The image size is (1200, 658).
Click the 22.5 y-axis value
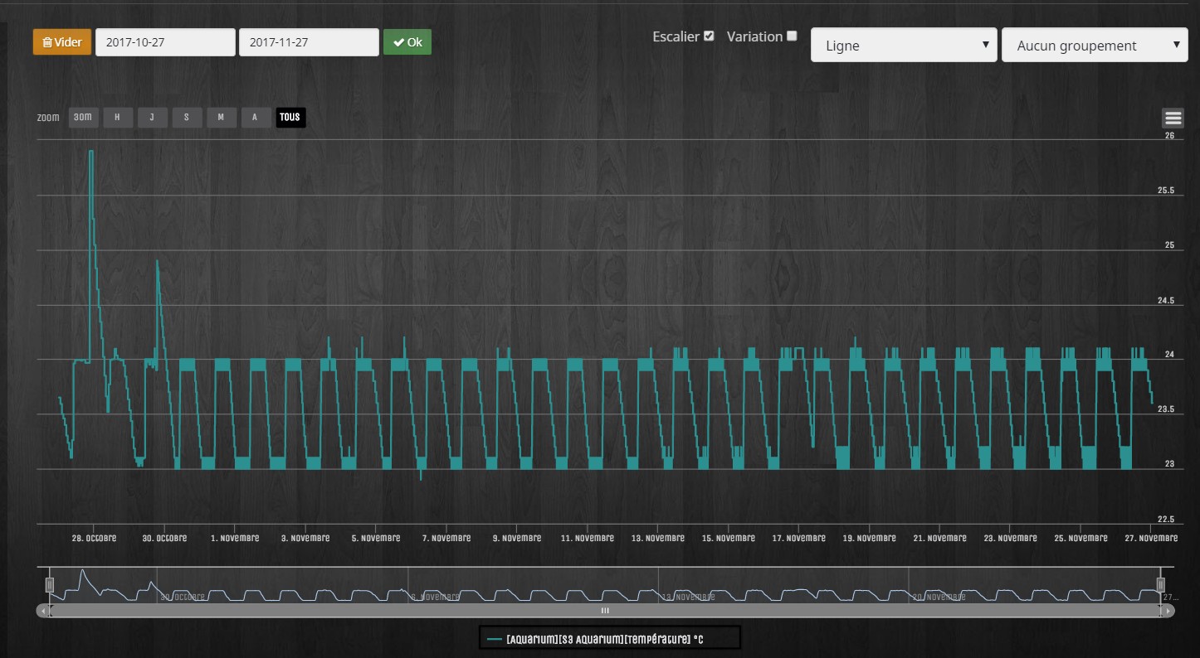1166,520
